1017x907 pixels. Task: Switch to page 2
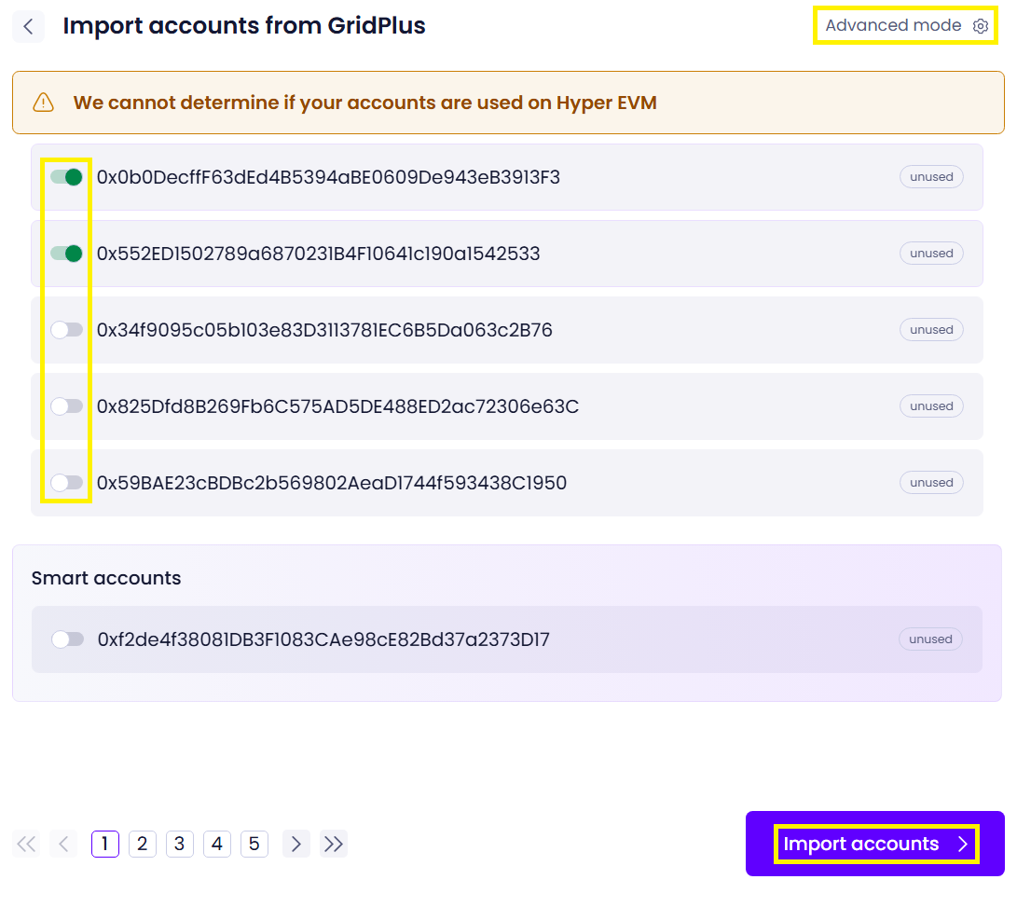(x=142, y=845)
